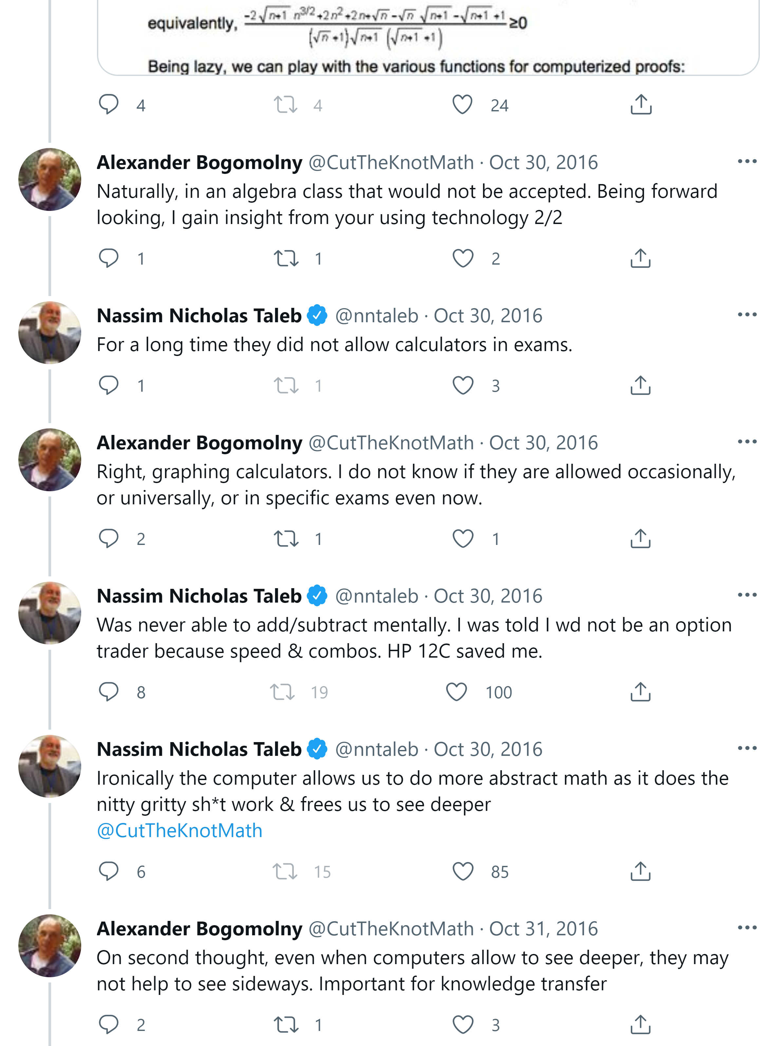Like the abstract math tweet with 85 likes
The image size is (770, 1046).
tap(463, 871)
